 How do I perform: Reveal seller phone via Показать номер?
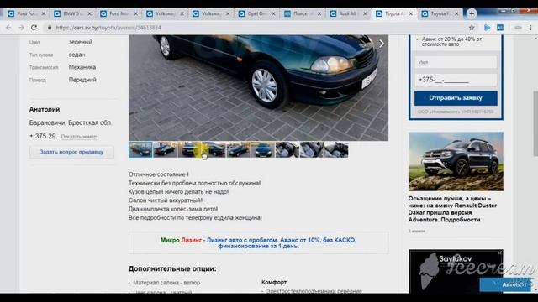pos(78,137)
